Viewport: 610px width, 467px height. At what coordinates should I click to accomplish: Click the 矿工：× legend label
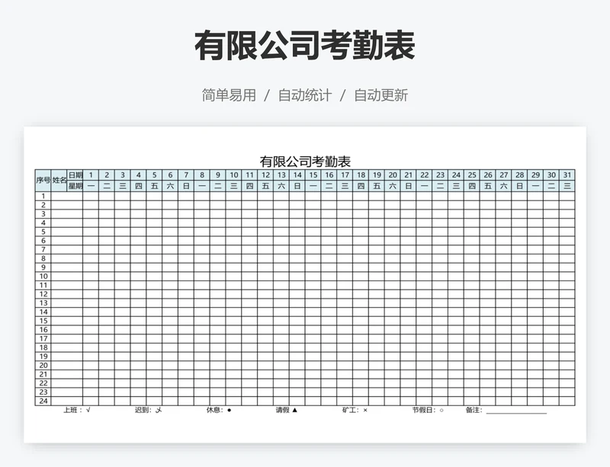355,410
